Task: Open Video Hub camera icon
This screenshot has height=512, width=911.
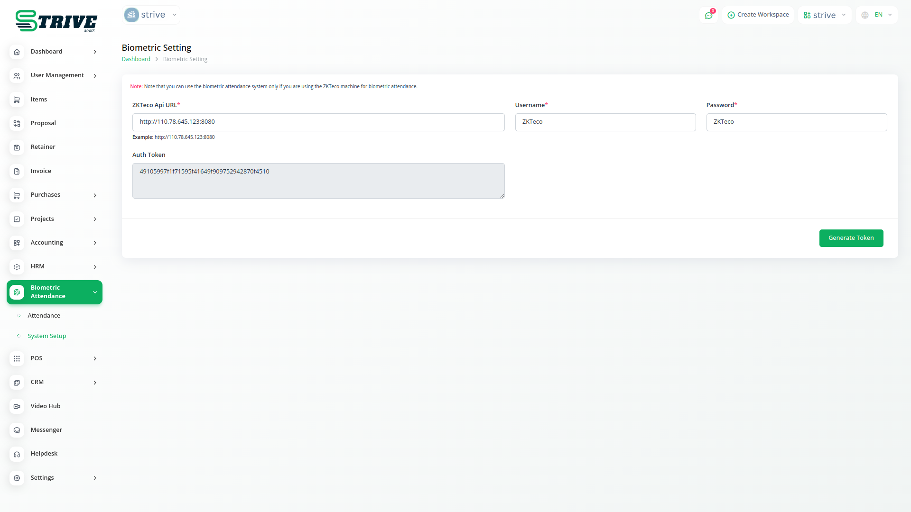Action: (x=17, y=406)
